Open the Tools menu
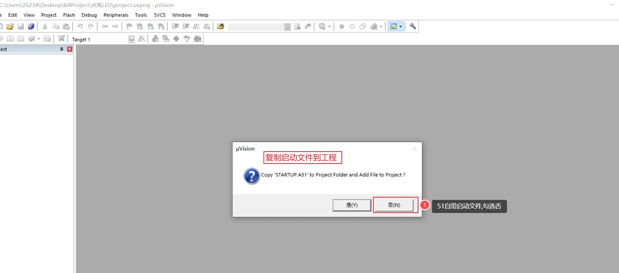 pyautogui.click(x=141, y=15)
